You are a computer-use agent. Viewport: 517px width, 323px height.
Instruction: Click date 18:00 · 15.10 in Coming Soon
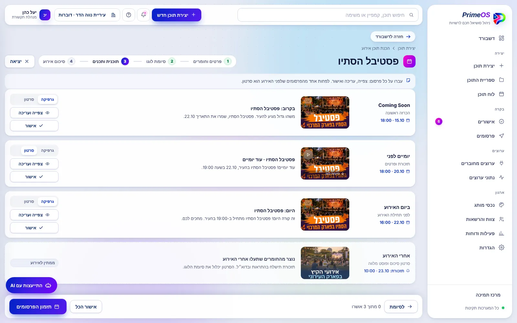(395, 120)
